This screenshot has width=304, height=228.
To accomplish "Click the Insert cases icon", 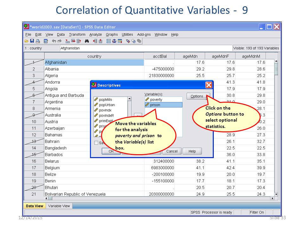I will [x=95, y=41].
